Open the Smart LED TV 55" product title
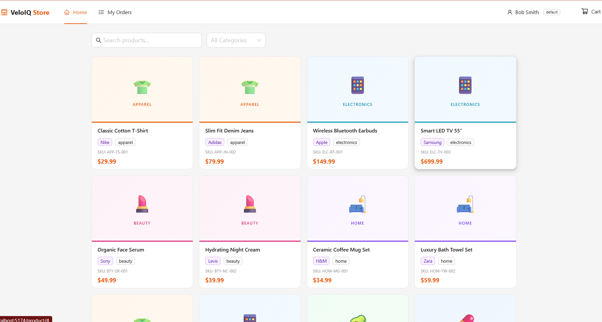This screenshot has width=602, height=322. 441,131
